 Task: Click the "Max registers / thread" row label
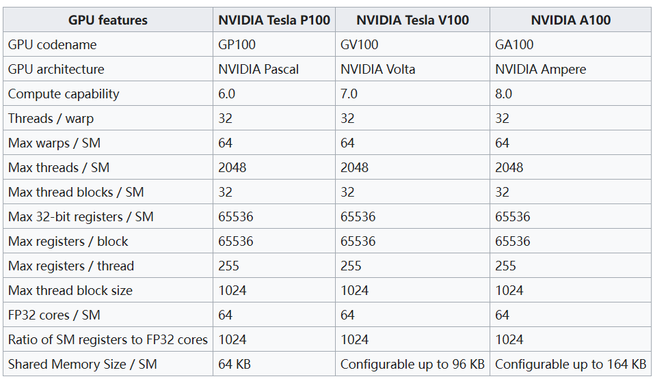(71, 266)
